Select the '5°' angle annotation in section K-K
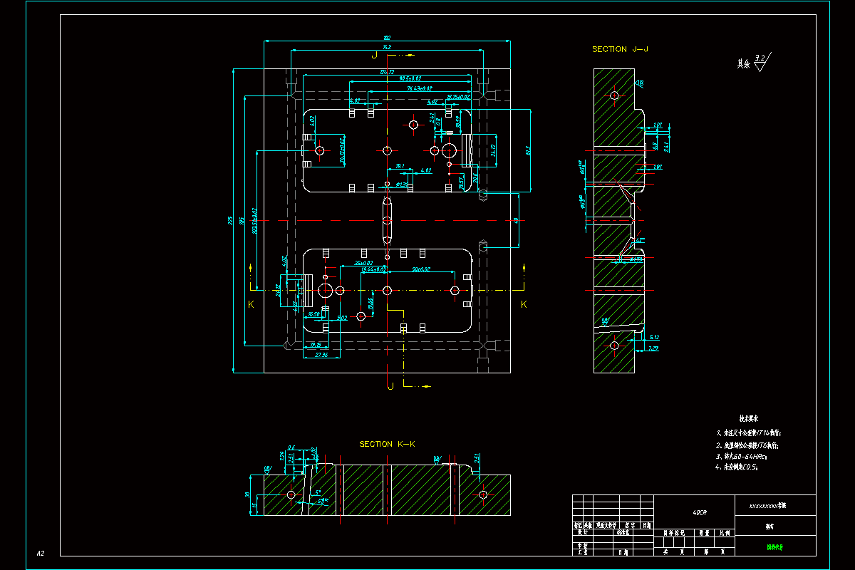Screen dimensions: 855x570 pyautogui.click(x=318, y=492)
